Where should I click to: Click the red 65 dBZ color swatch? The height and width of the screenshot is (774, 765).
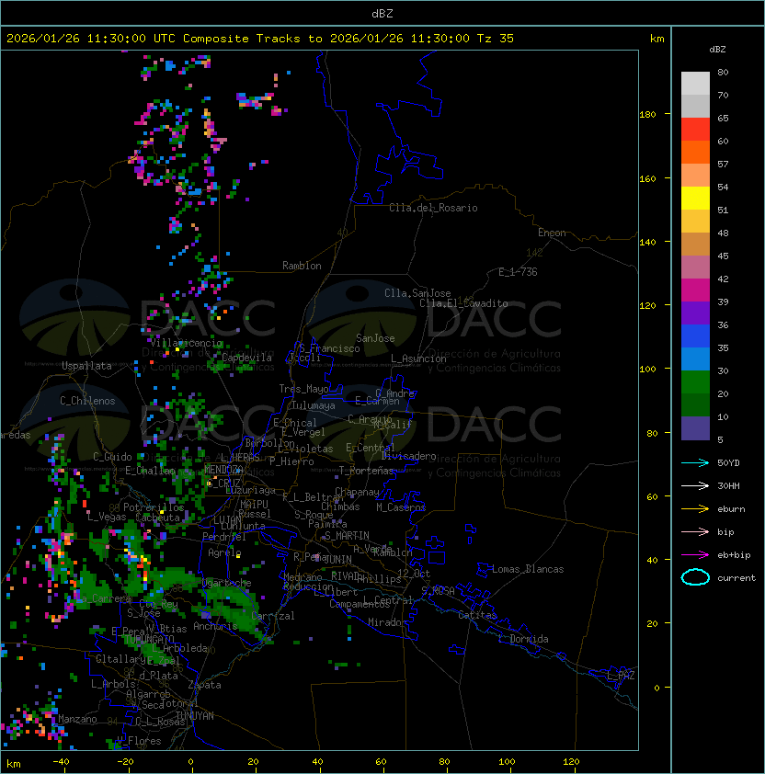695,129
